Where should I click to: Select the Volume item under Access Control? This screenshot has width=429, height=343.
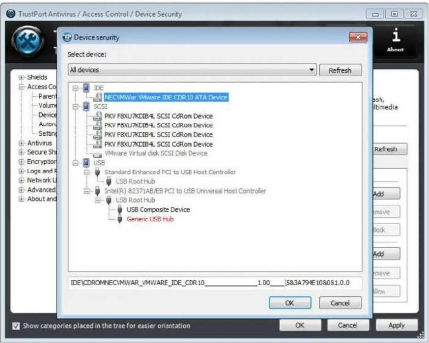pyautogui.click(x=48, y=105)
